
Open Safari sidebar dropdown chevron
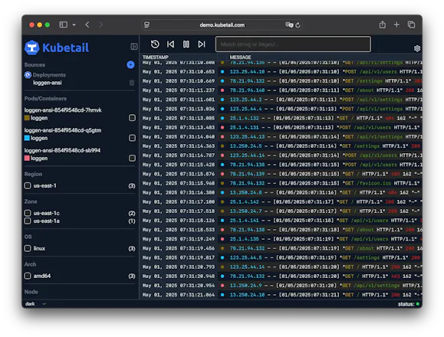coord(74,25)
